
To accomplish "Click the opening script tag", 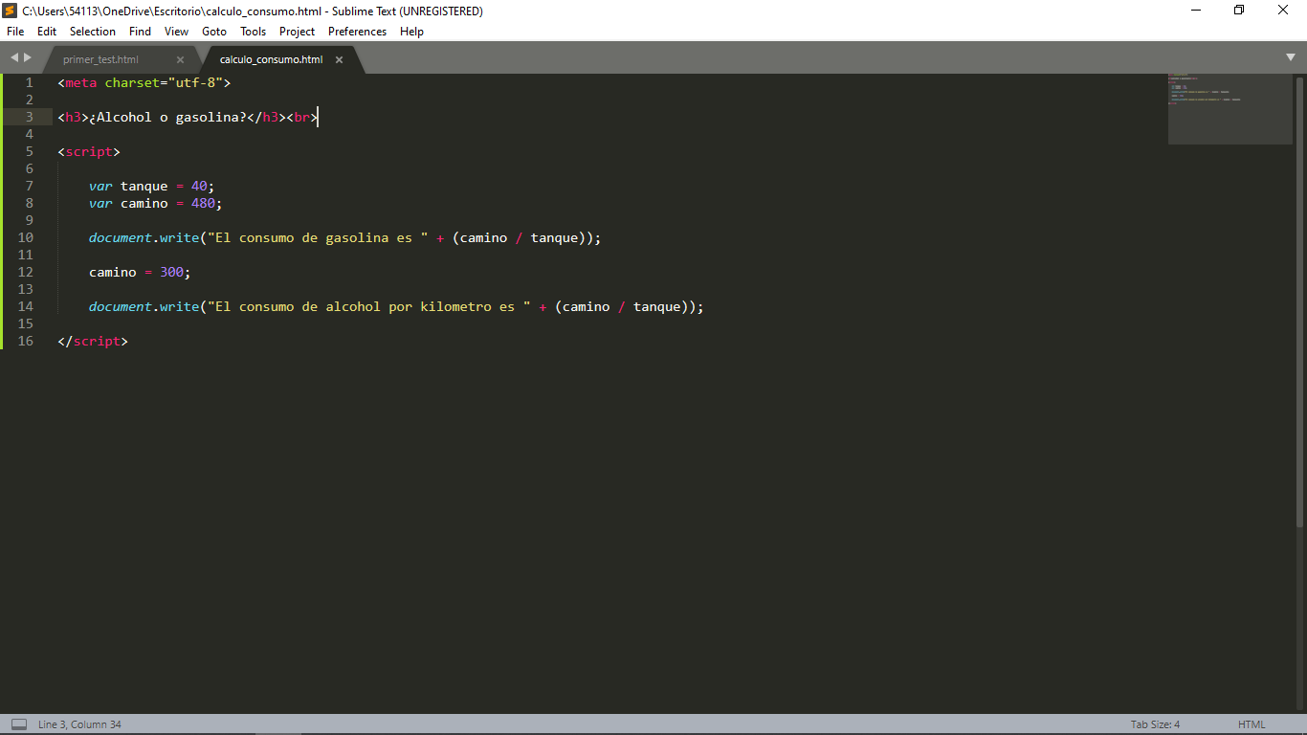I will coord(89,151).
